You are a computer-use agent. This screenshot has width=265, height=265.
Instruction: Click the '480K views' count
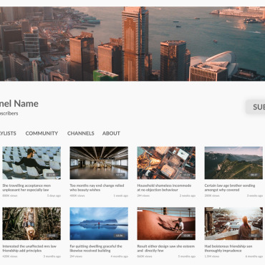(x=77, y=196)
